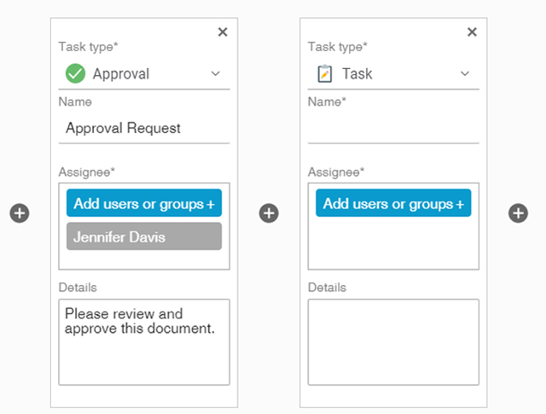The height and width of the screenshot is (414, 546).
Task: Select the 'Task' text in task type dropdown
Action: (357, 74)
